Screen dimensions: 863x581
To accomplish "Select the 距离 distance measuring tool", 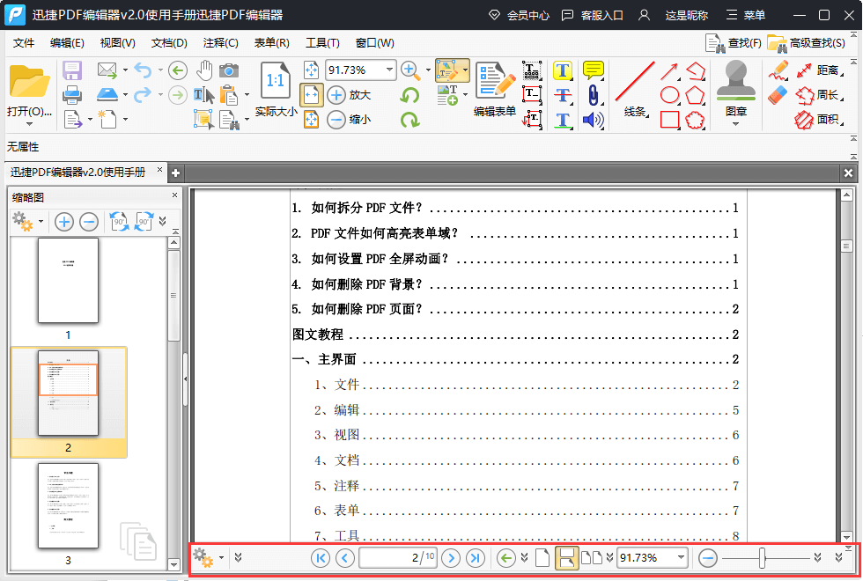I will click(x=819, y=70).
